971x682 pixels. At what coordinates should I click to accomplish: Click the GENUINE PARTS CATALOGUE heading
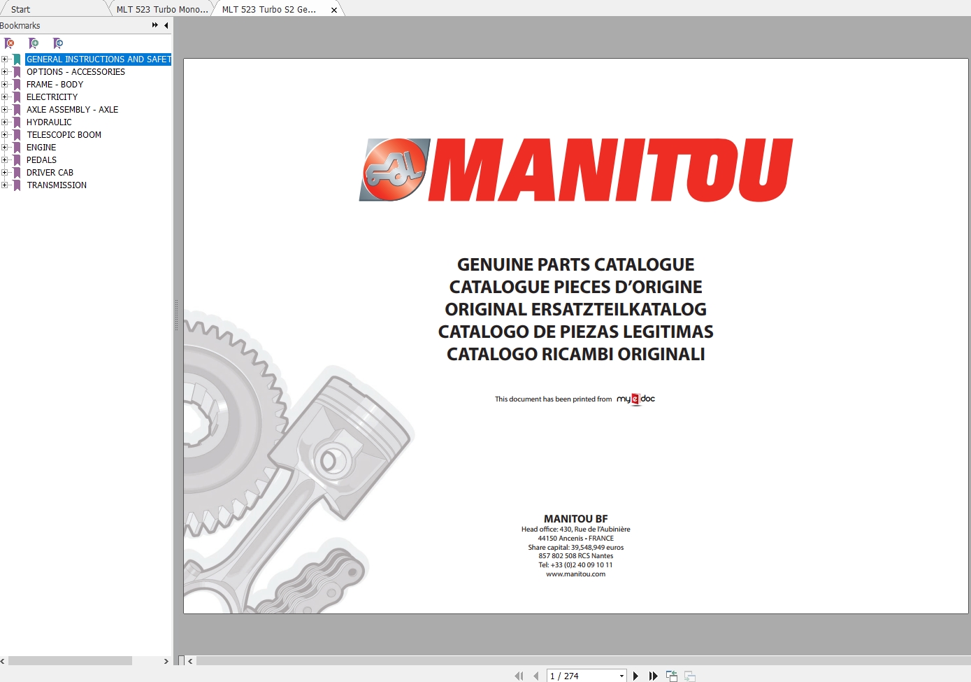pos(576,264)
